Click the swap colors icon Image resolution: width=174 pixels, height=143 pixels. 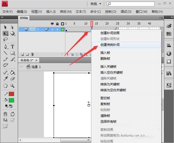(11, 106)
